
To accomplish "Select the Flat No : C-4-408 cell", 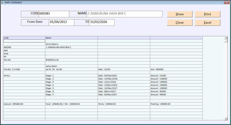I will tap(24, 69).
